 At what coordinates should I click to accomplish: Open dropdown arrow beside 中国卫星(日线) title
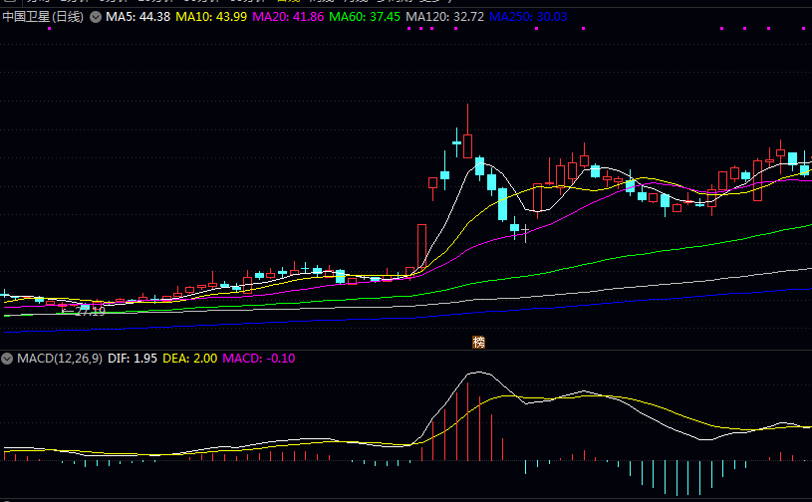(x=95, y=18)
